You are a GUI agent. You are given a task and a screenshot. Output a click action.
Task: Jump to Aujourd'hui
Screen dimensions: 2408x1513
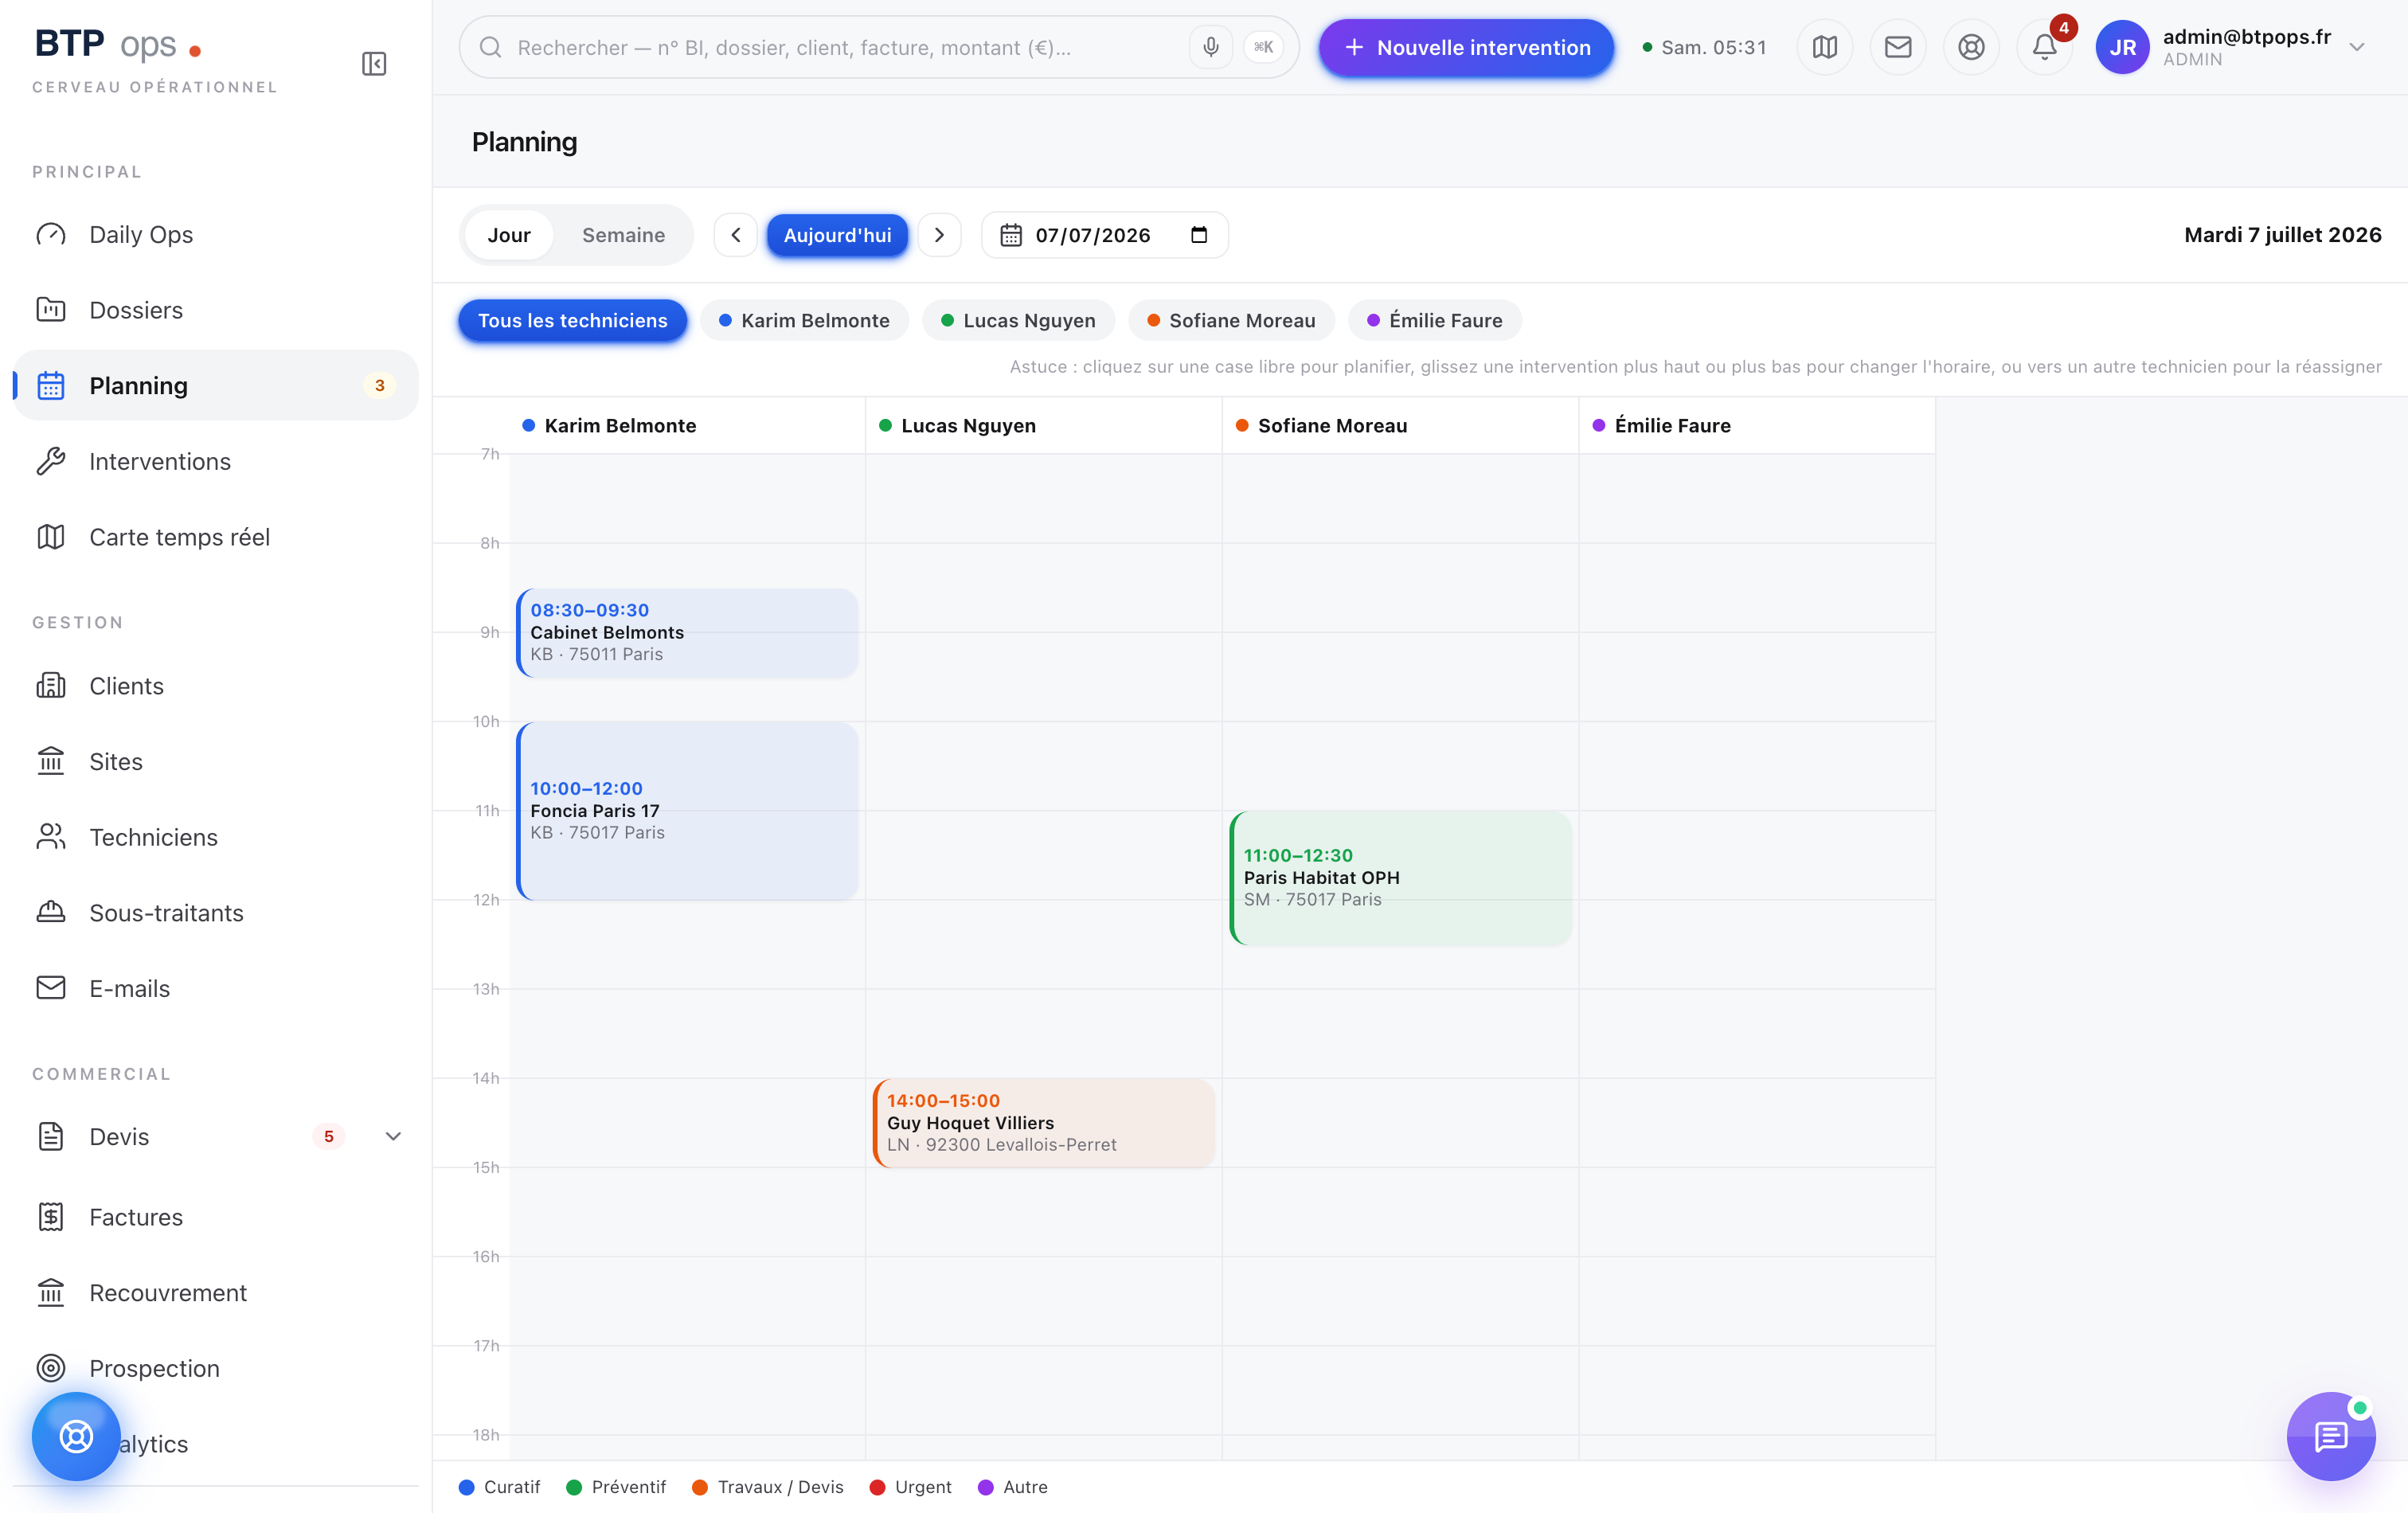click(837, 235)
